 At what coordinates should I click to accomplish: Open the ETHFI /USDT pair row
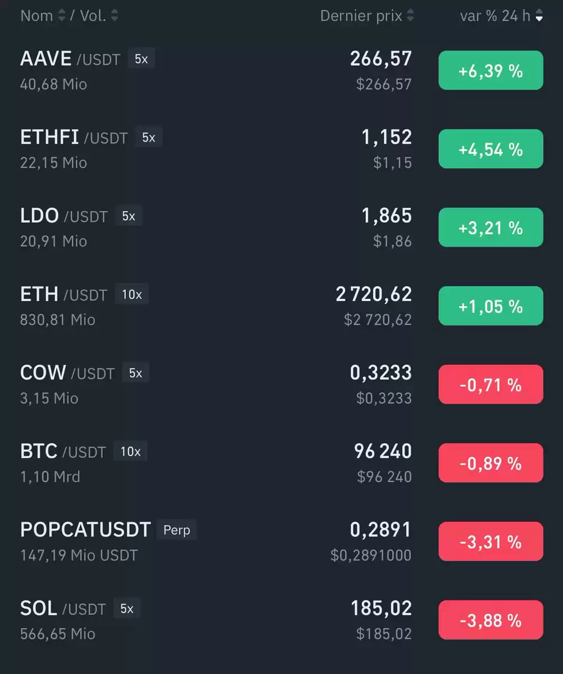tap(281, 149)
